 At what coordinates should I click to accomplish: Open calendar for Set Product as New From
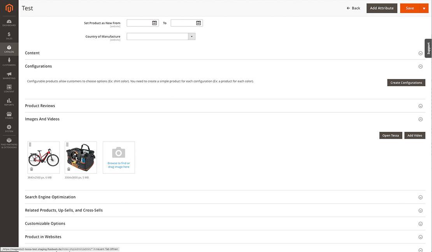(155, 23)
